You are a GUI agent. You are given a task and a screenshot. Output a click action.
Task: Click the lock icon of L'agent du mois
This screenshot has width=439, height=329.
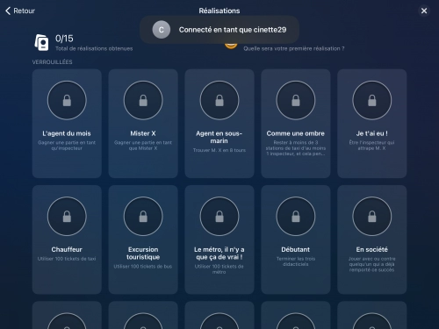(x=67, y=100)
